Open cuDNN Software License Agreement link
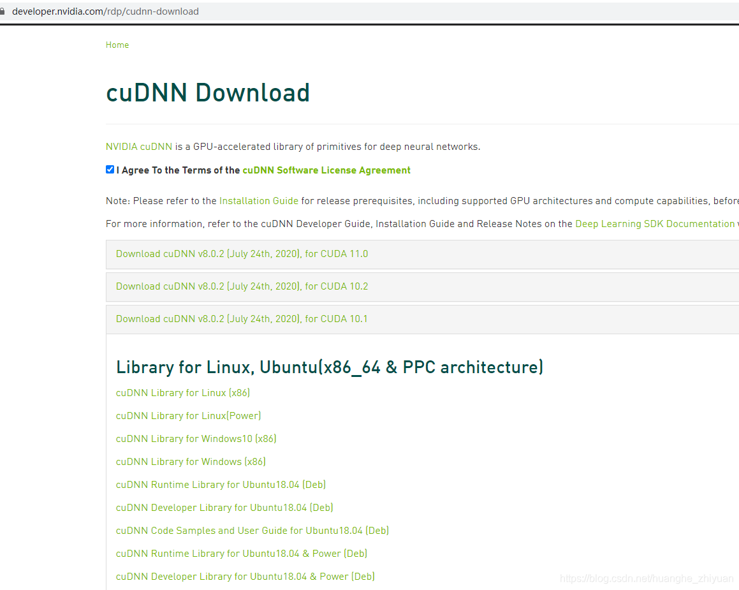Image resolution: width=739 pixels, height=590 pixels. pos(326,170)
